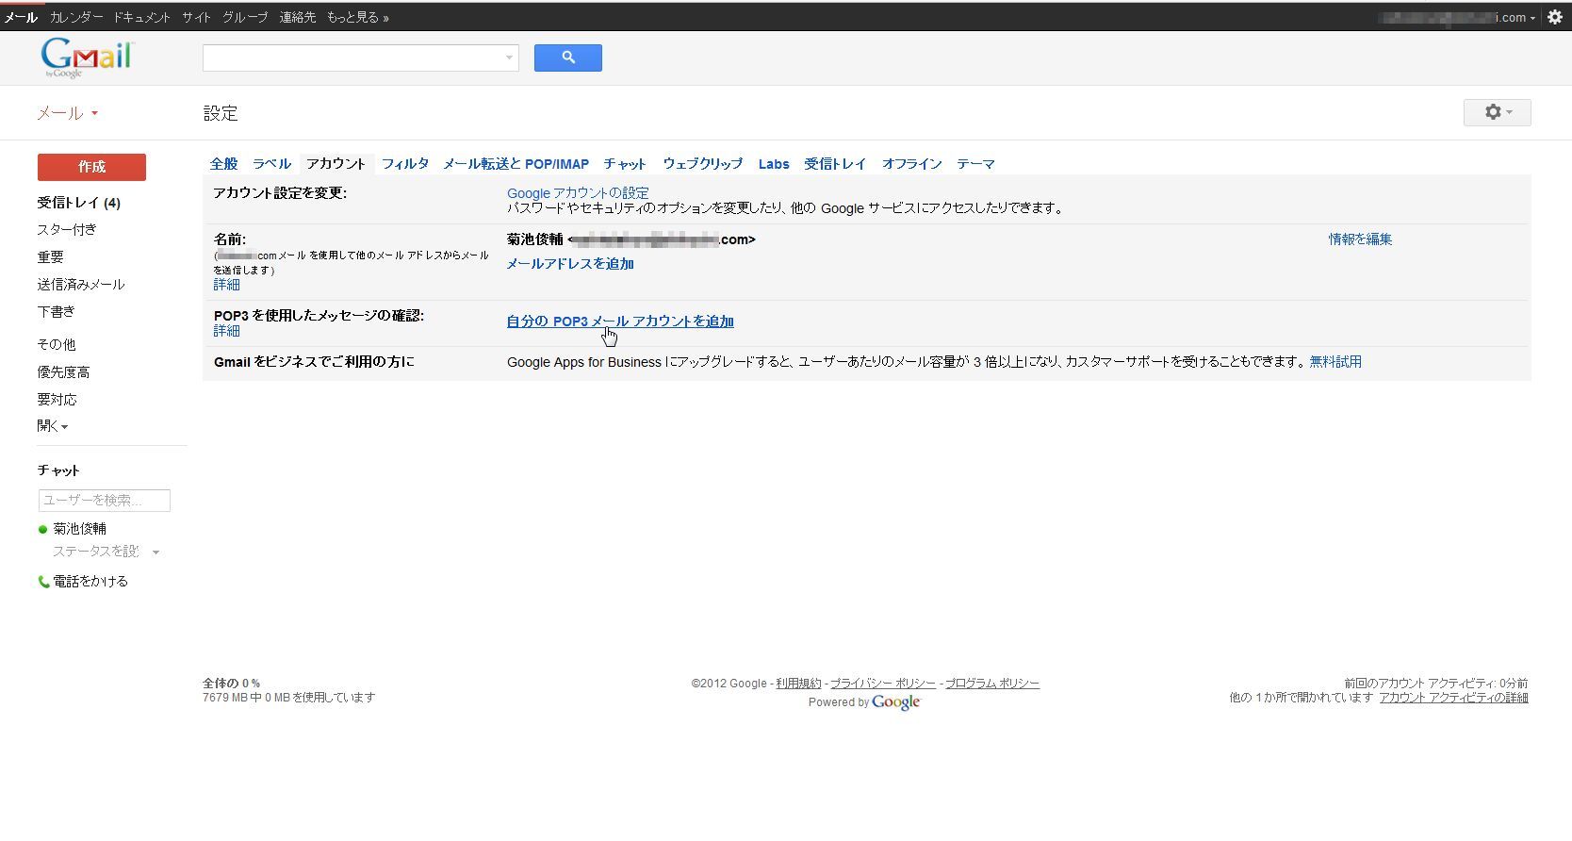Switch to the チャット settings tab
This screenshot has height=841, width=1572.
(x=625, y=164)
